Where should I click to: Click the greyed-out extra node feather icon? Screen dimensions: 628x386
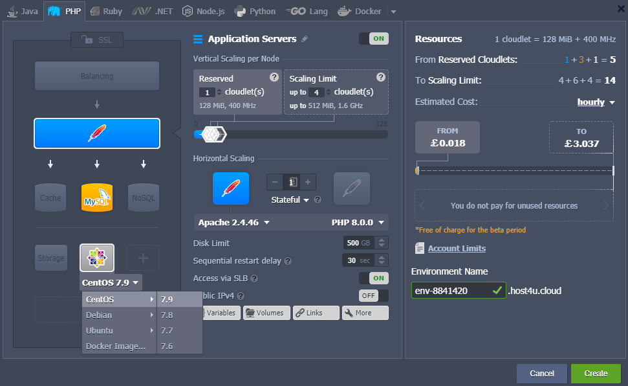(x=352, y=188)
